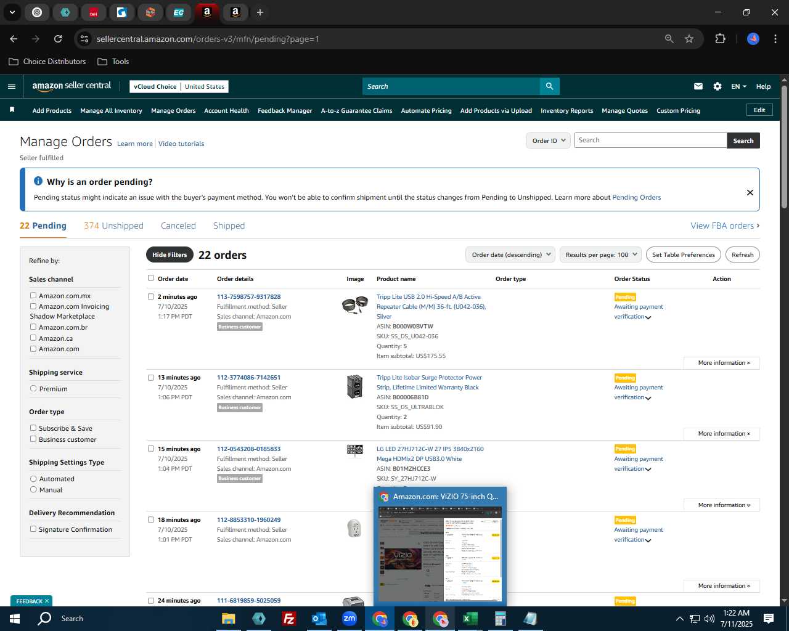The width and height of the screenshot is (789, 631).
Task: Click the order search input field
Action: 650,140
